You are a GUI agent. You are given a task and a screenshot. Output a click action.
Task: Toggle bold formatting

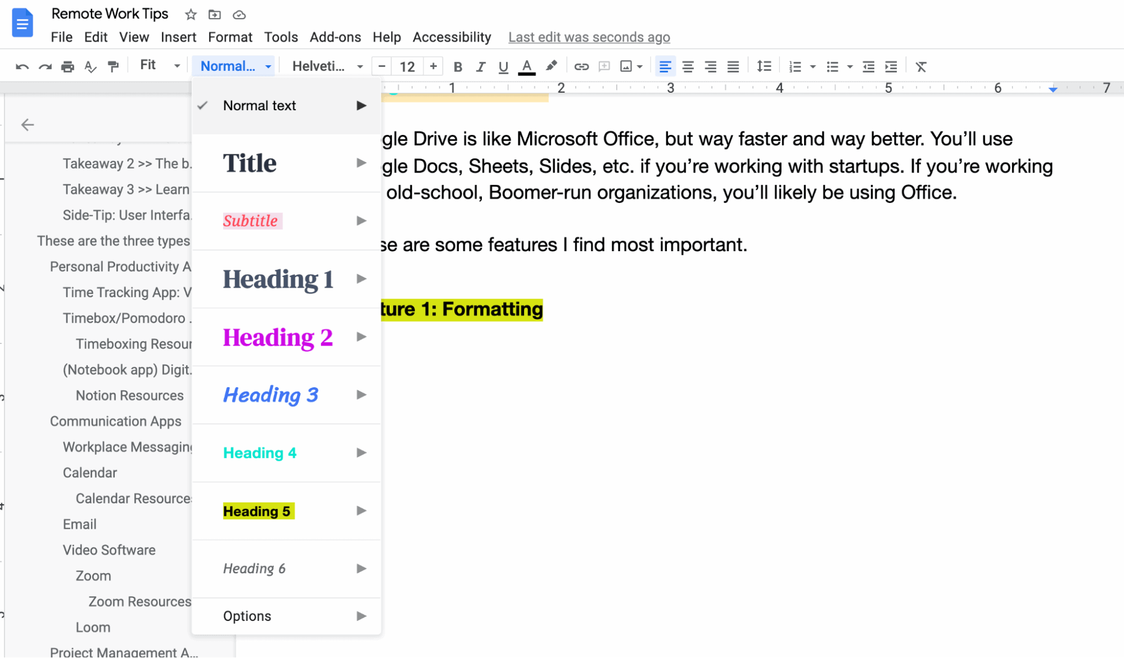458,66
